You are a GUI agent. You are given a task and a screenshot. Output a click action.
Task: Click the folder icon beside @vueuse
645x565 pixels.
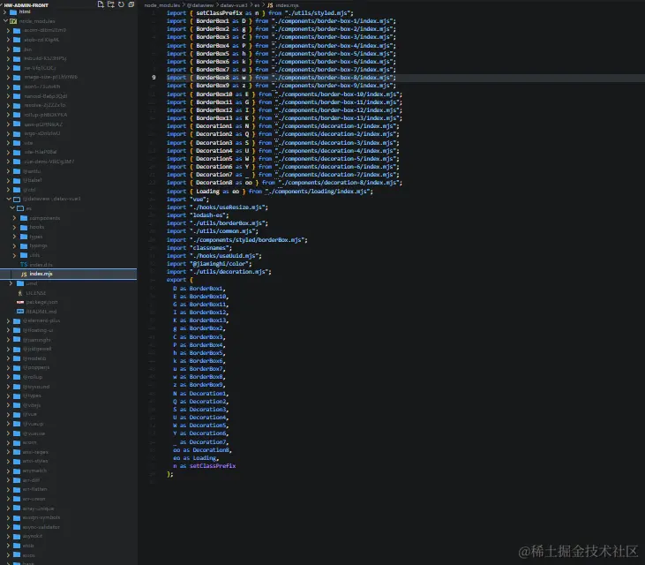click(17, 433)
